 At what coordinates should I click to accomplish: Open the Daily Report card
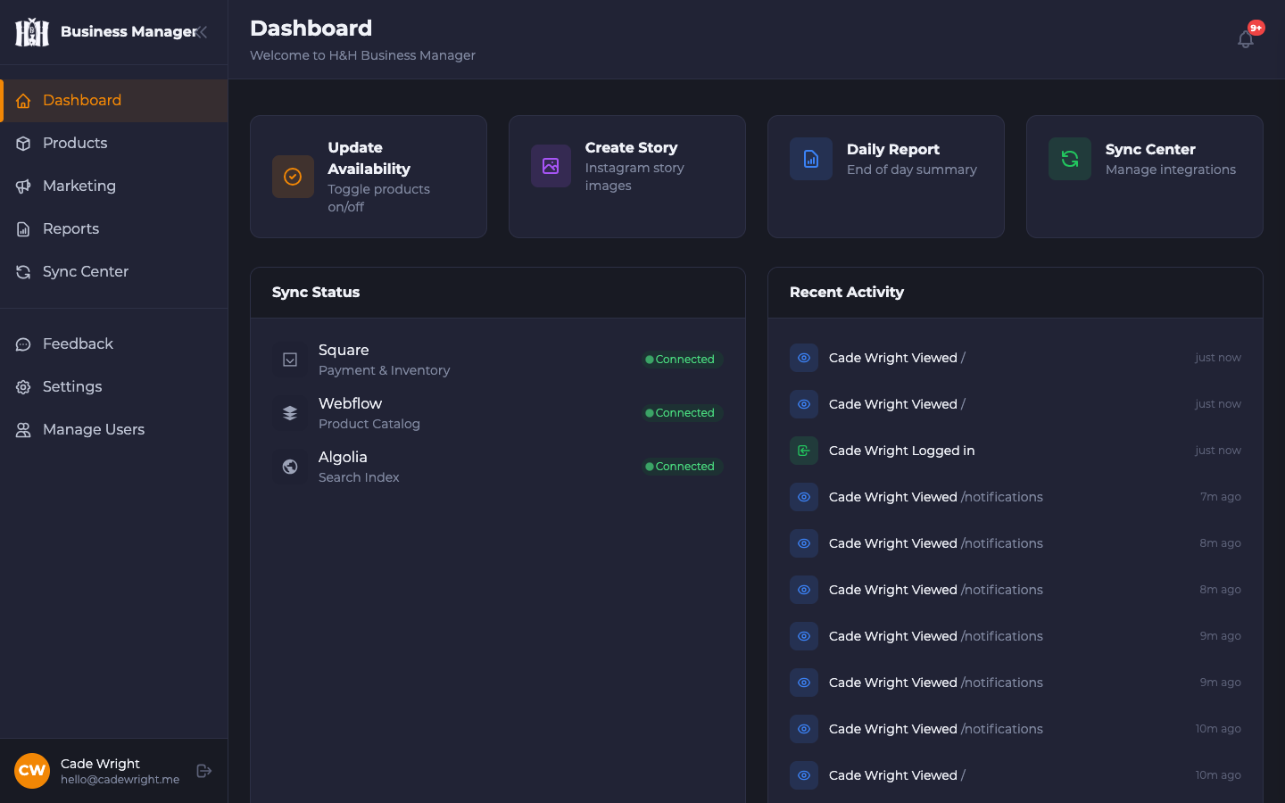tap(886, 177)
